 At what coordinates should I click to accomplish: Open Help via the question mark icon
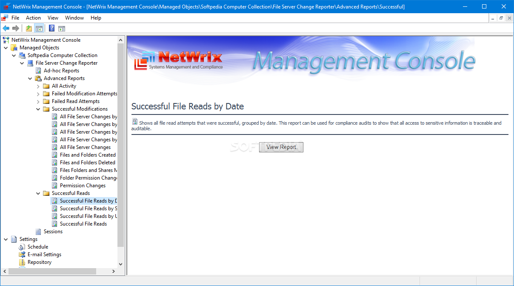(x=51, y=29)
